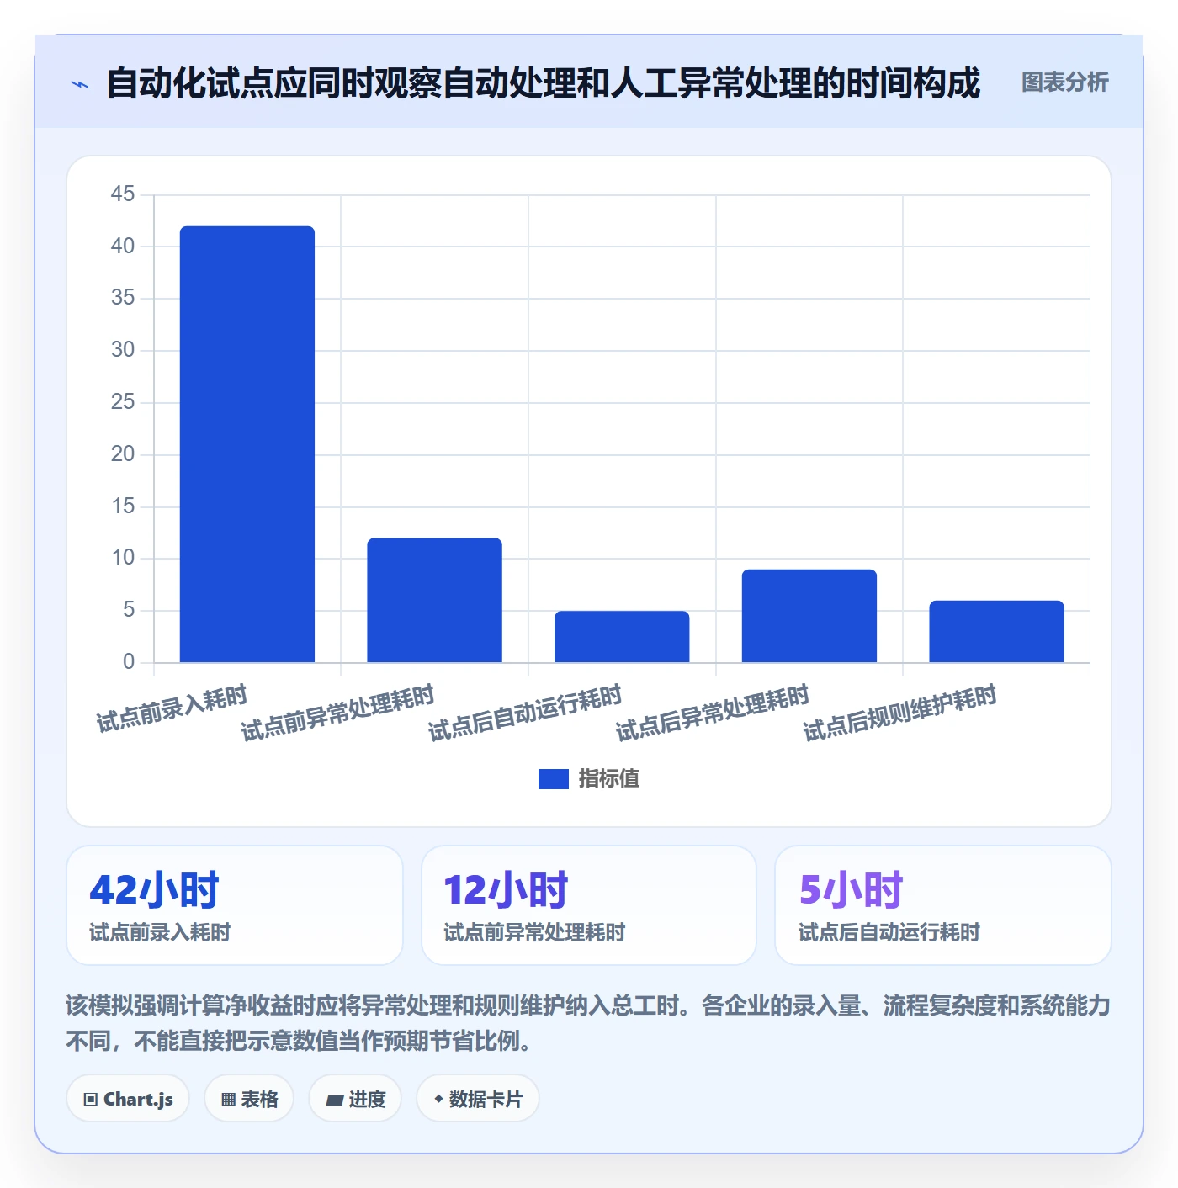Select the 试点前录入耗时 bar in chart

click(247, 444)
